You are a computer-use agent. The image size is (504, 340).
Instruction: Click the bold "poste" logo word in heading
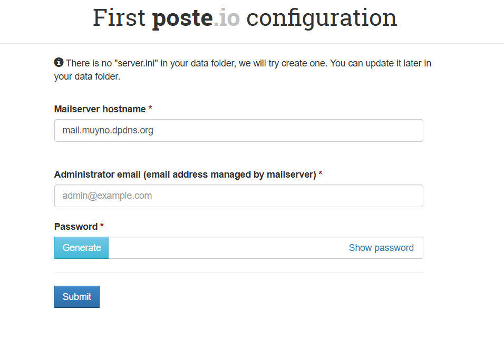point(182,18)
